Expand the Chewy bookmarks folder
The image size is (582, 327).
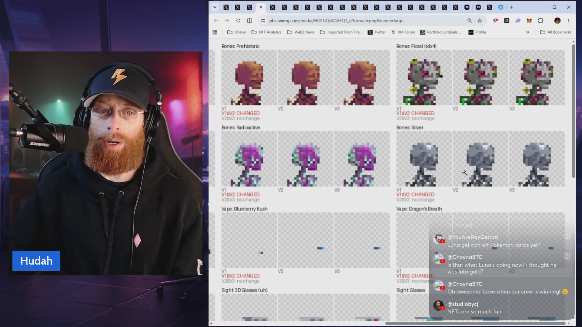coord(236,32)
